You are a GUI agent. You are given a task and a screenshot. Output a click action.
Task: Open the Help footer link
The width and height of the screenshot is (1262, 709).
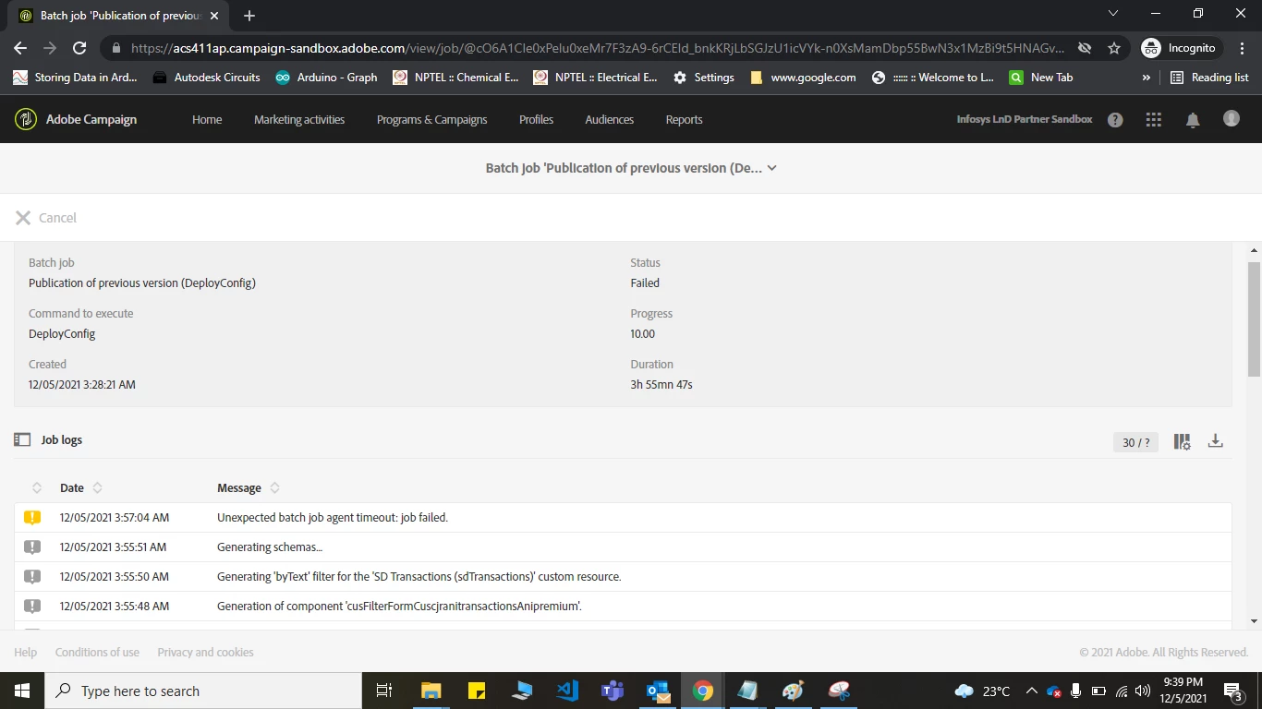(x=26, y=652)
